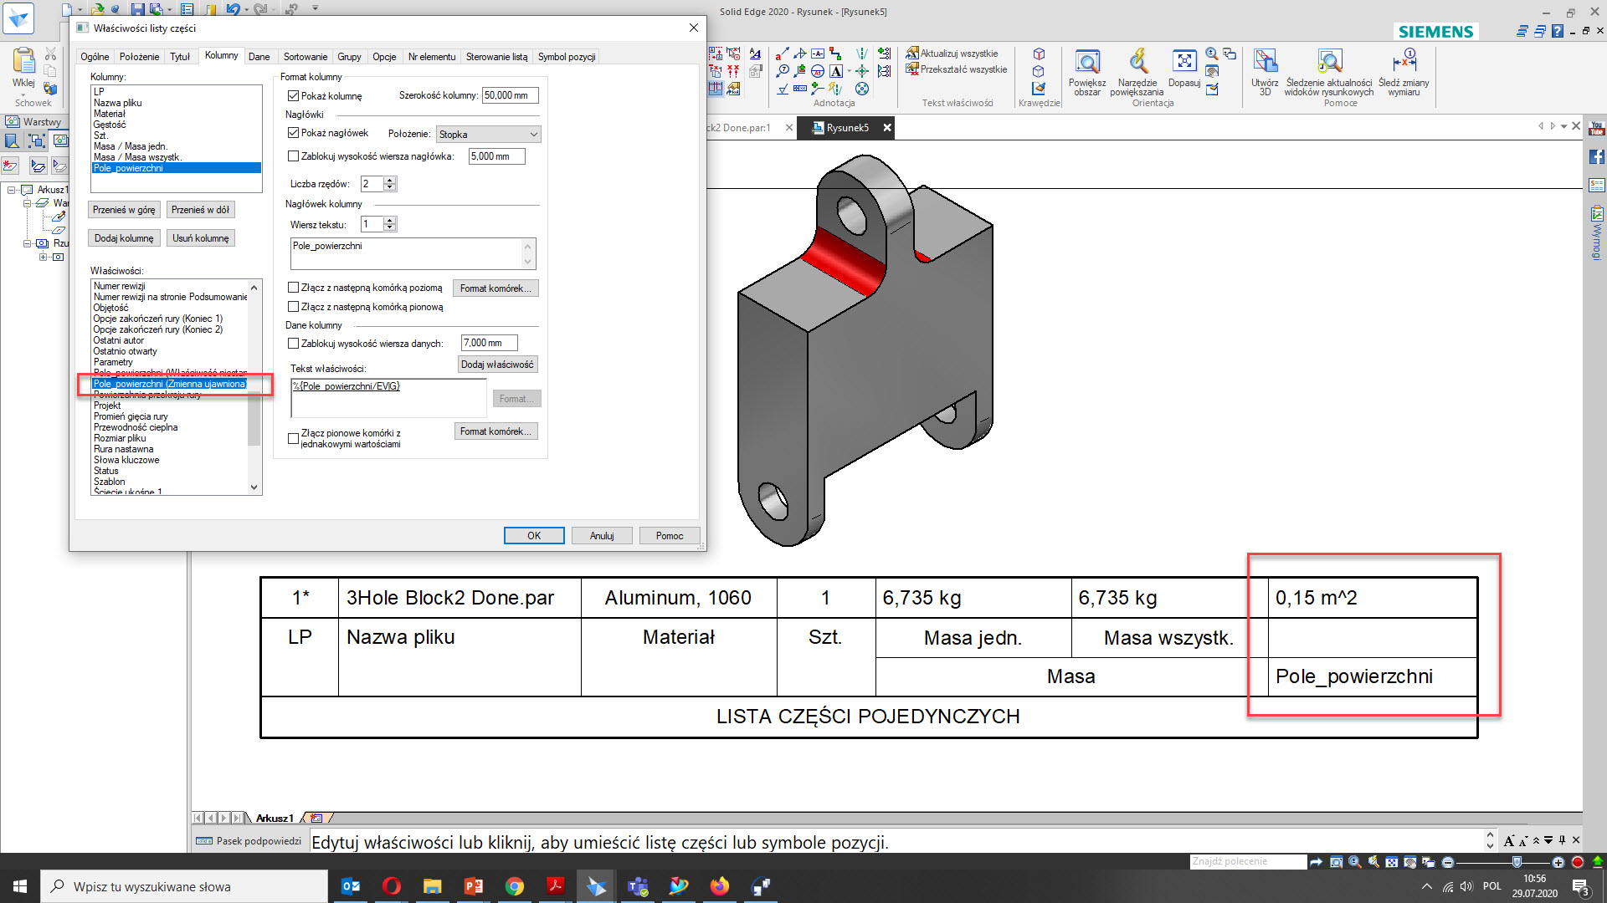The height and width of the screenshot is (903, 1607).
Task: Click the bolt hole circle icon
Action: [862, 89]
